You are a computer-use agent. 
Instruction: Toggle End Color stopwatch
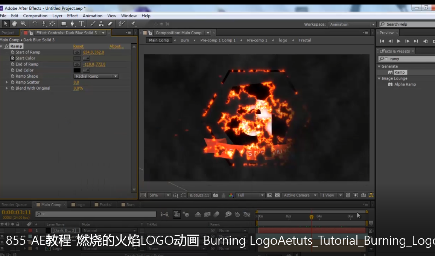tap(12, 70)
